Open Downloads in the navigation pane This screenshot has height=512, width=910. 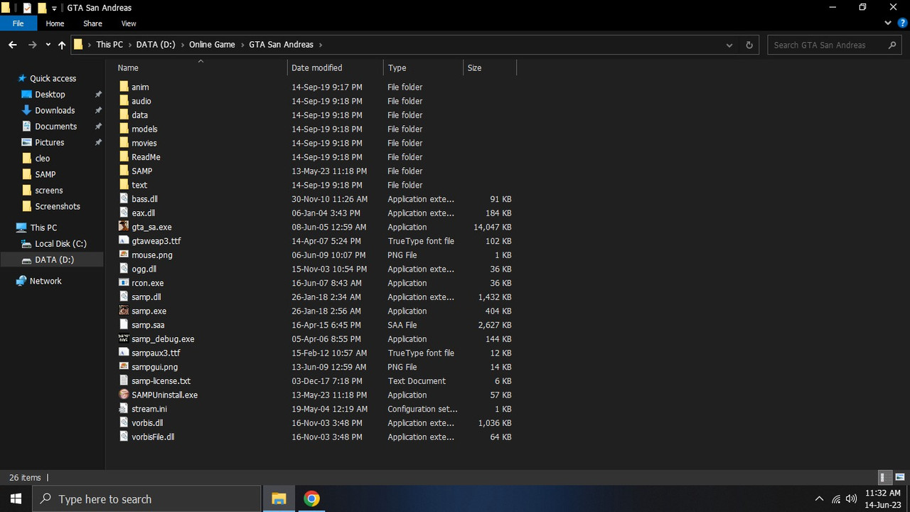coord(55,110)
